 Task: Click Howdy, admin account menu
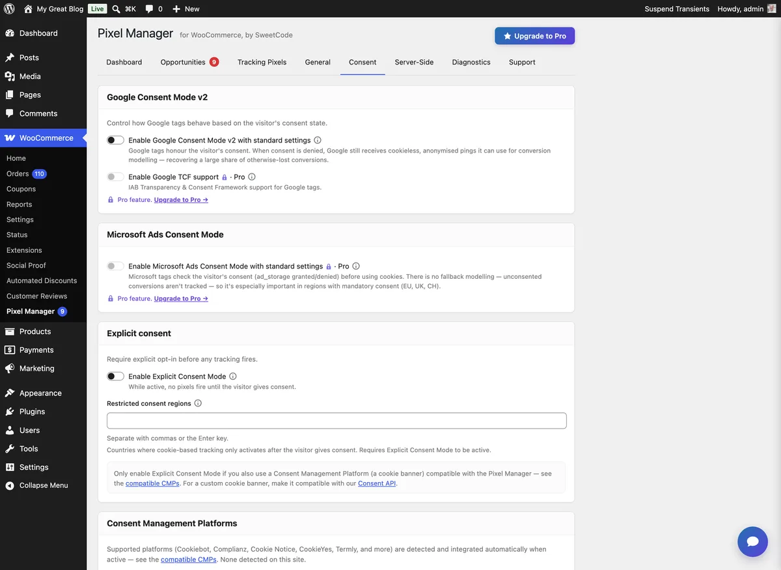747,9
